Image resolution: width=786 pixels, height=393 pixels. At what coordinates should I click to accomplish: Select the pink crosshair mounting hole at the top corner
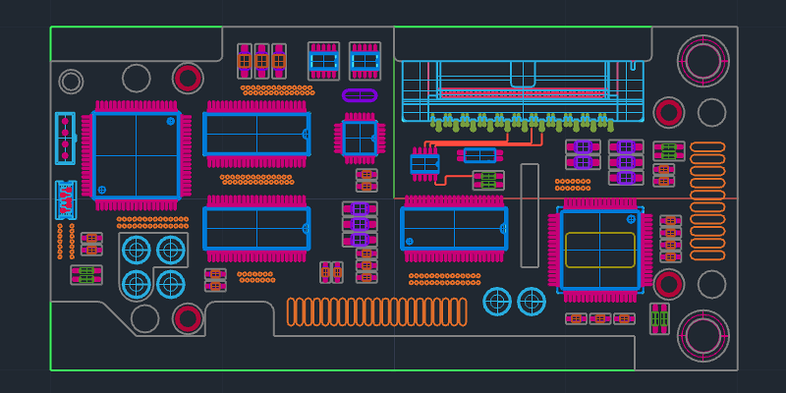coord(702,60)
